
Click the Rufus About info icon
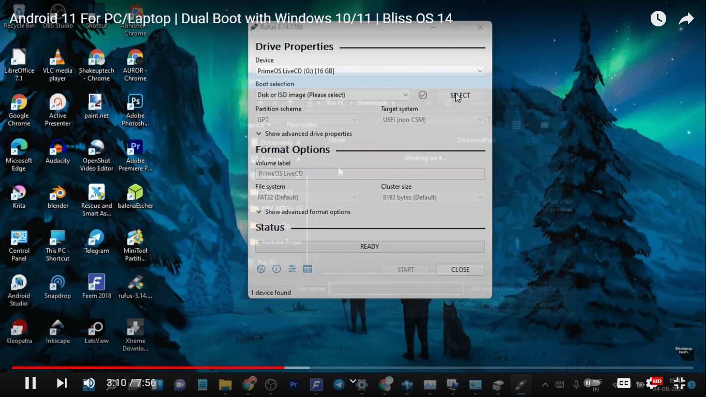pyautogui.click(x=277, y=269)
